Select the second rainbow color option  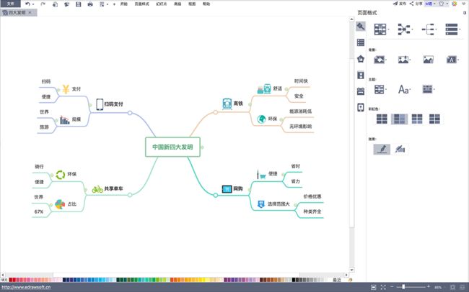pyautogui.click(x=399, y=119)
